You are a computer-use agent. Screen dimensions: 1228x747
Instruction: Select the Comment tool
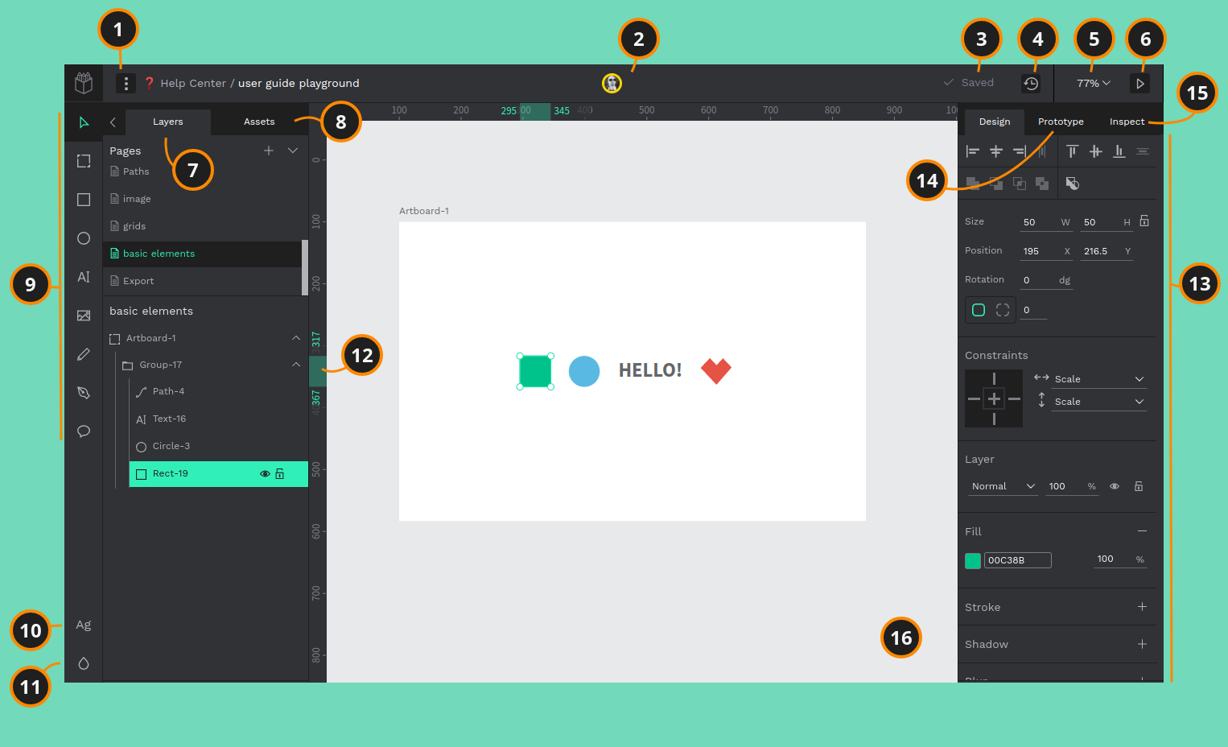pos(84,431)
